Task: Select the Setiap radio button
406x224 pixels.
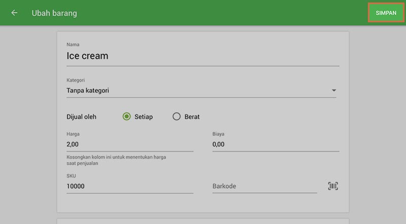Action: 127,117
